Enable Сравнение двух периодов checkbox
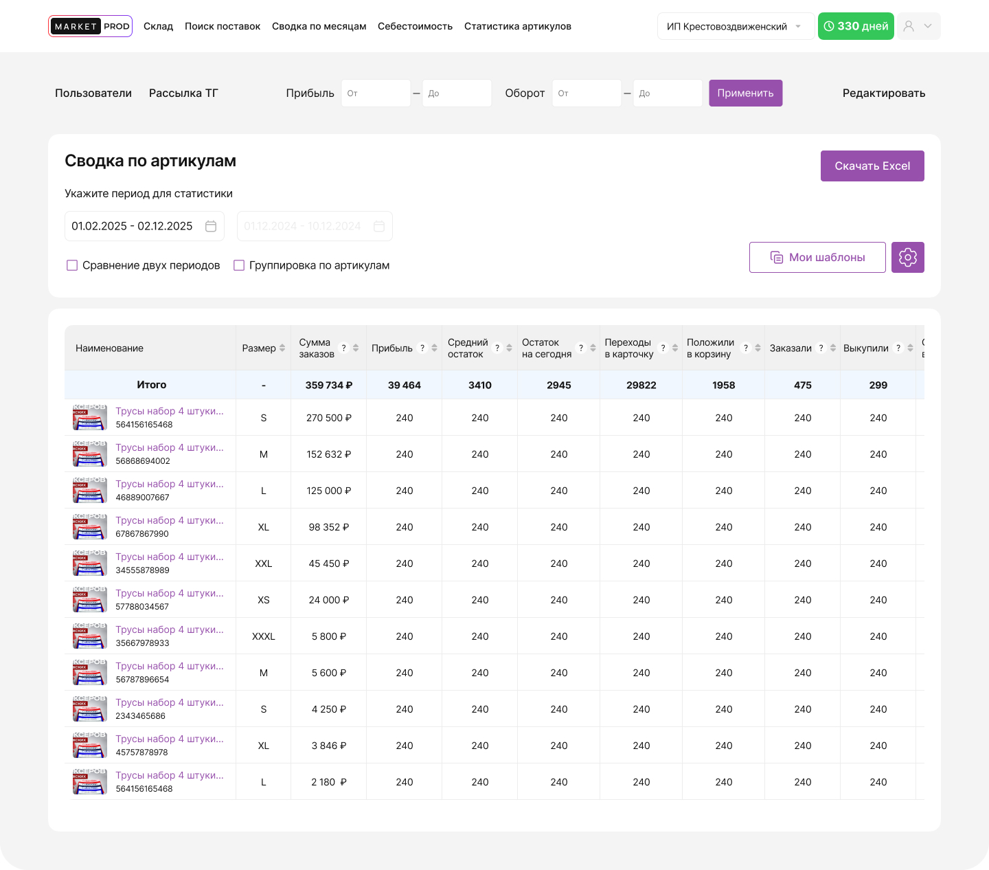This screenshot has height=870, width=989. point(72,265)
